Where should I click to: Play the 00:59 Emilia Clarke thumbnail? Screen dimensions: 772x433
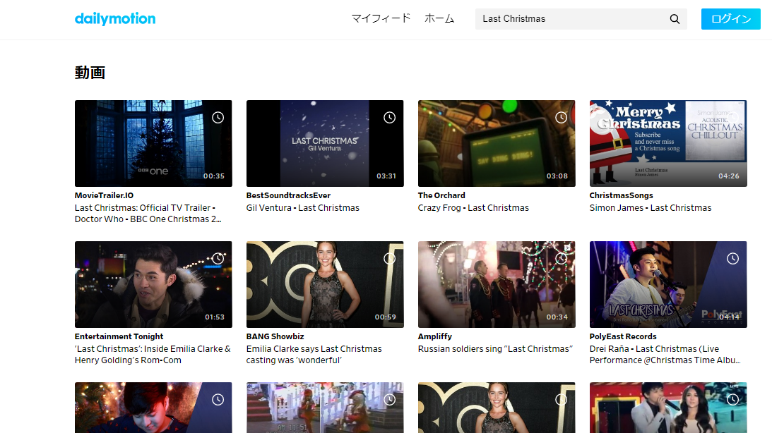coord(325,285)
